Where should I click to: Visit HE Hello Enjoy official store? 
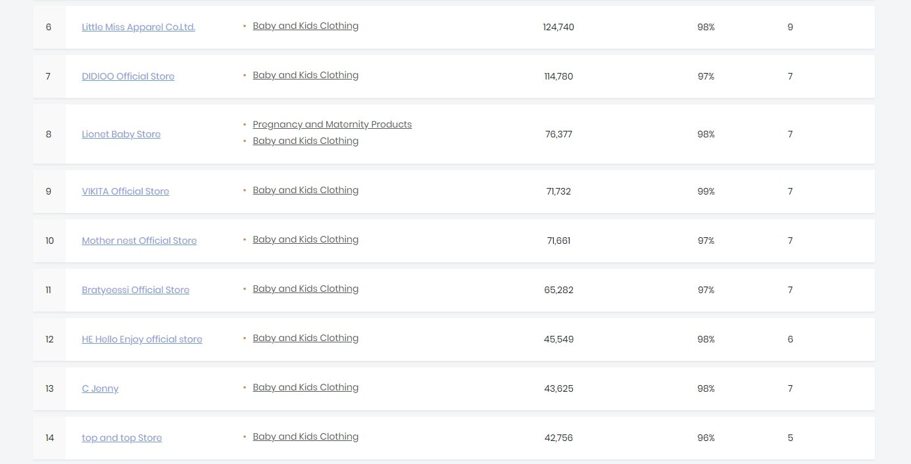(141, 339)
